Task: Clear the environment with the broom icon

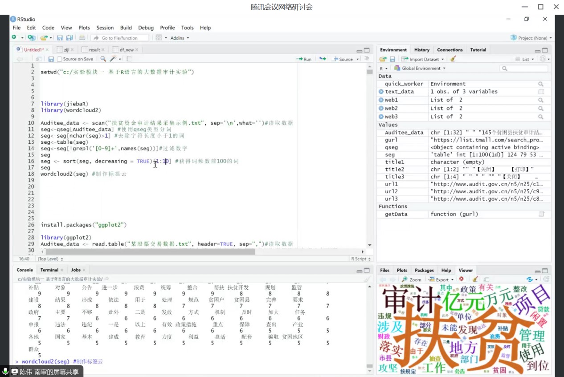Action: 453,59
